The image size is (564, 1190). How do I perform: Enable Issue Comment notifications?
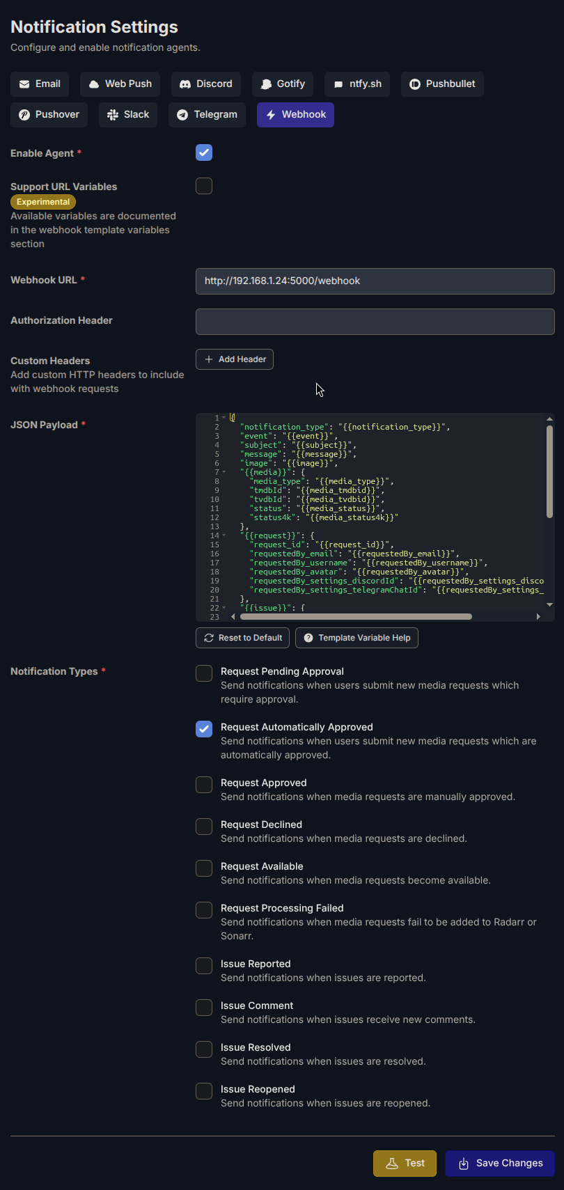(x=204, y=1008)
